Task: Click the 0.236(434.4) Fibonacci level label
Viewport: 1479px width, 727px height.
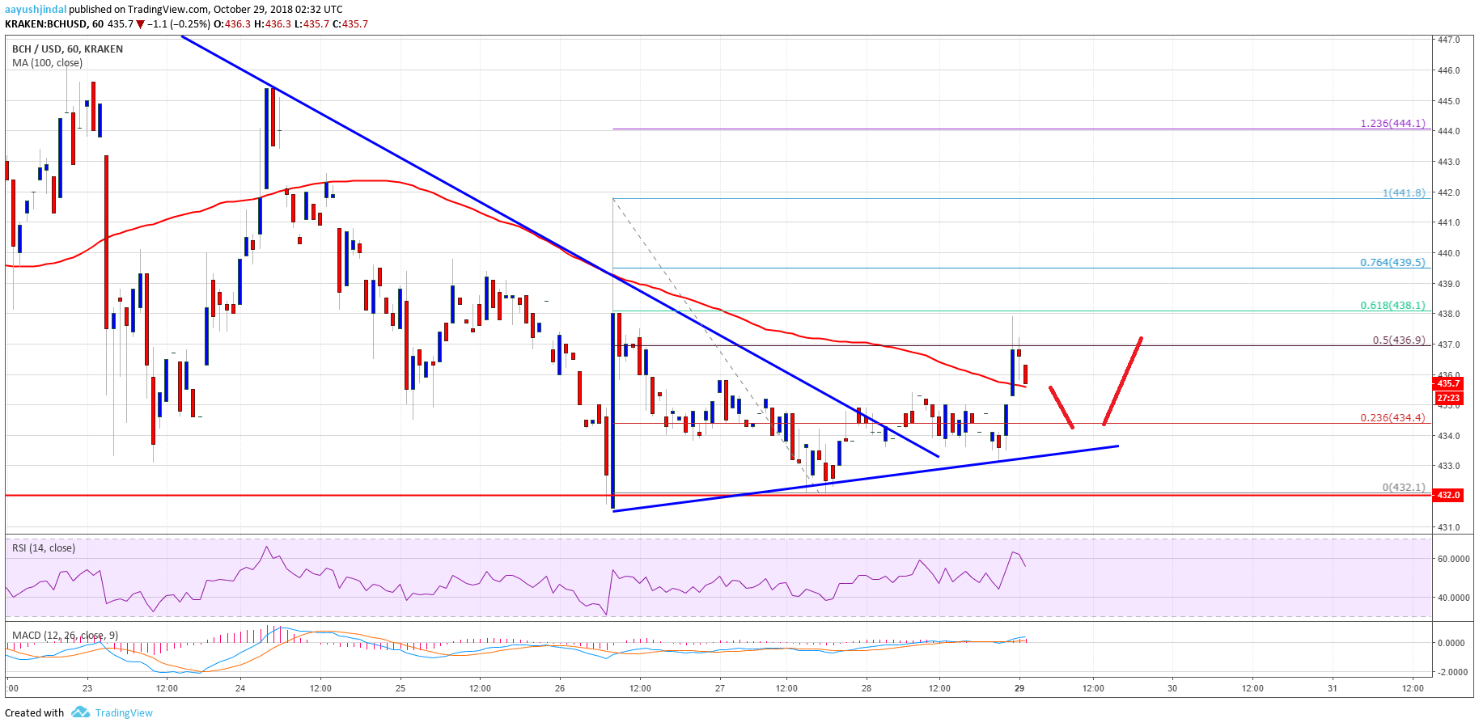Action: (1392, 418)
